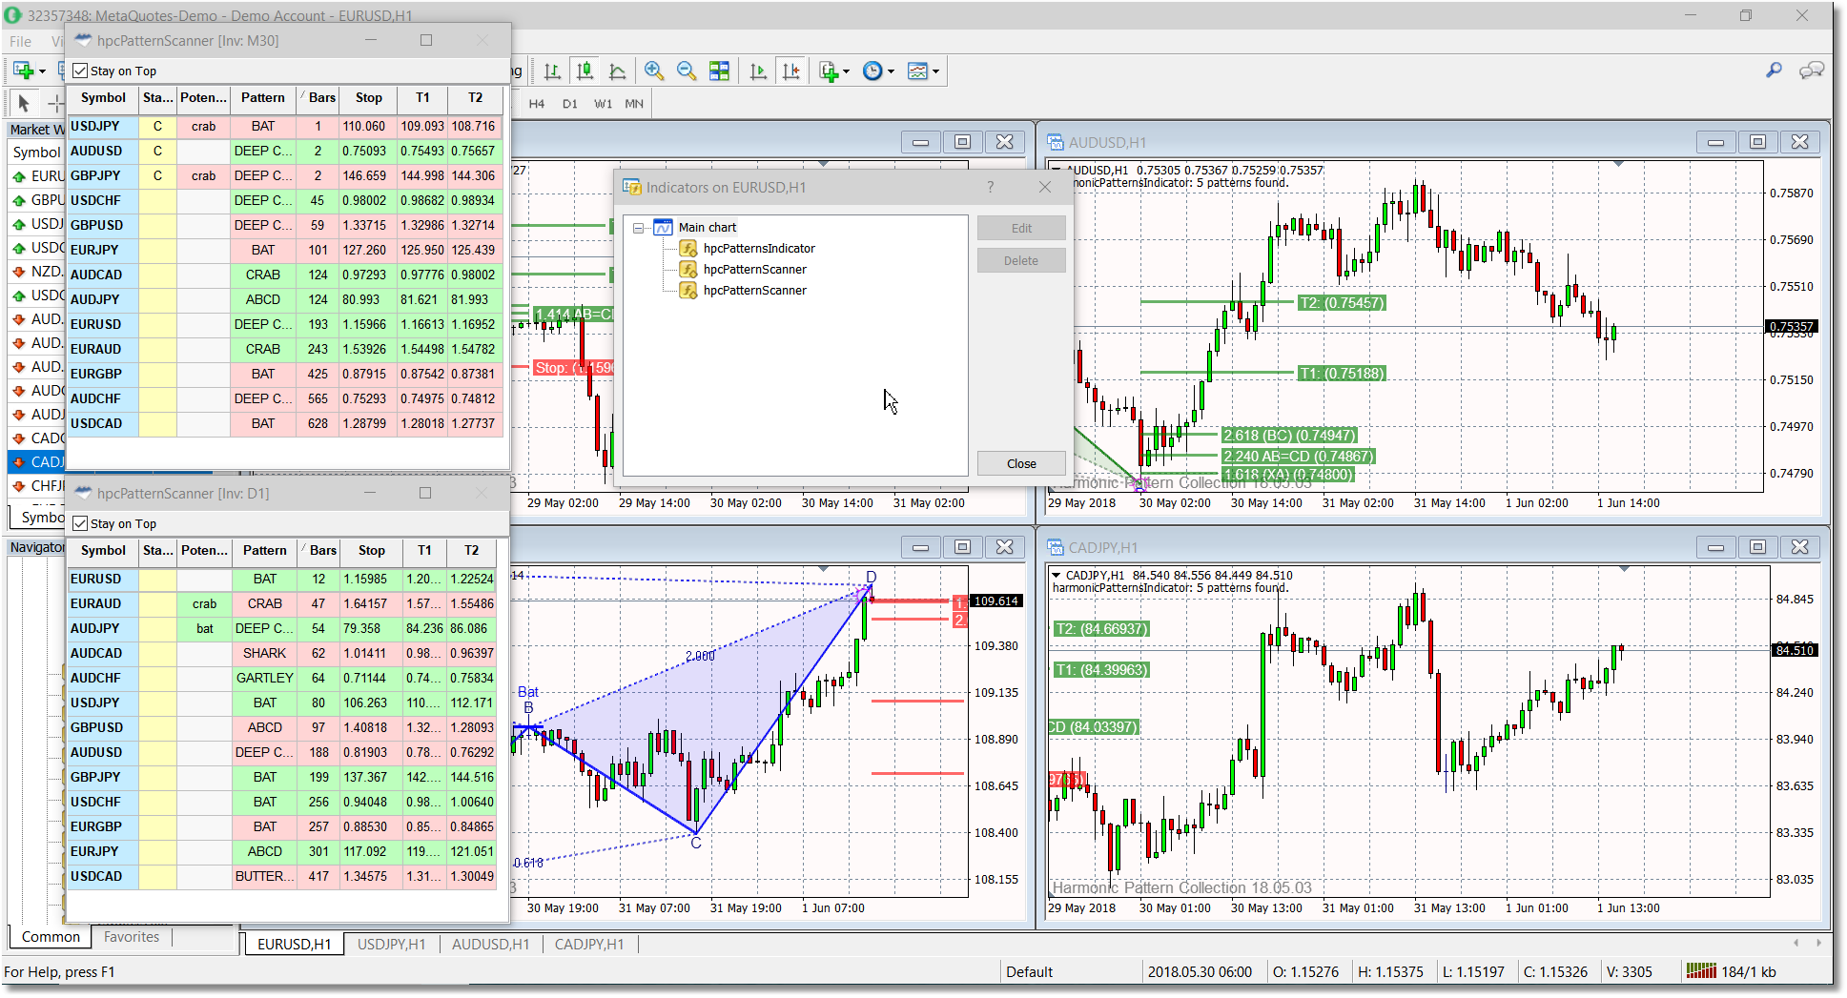Switch to the EURUSD,H1 chart tab
Viewport: 1847px width, 998px height.
click(295, 944)
